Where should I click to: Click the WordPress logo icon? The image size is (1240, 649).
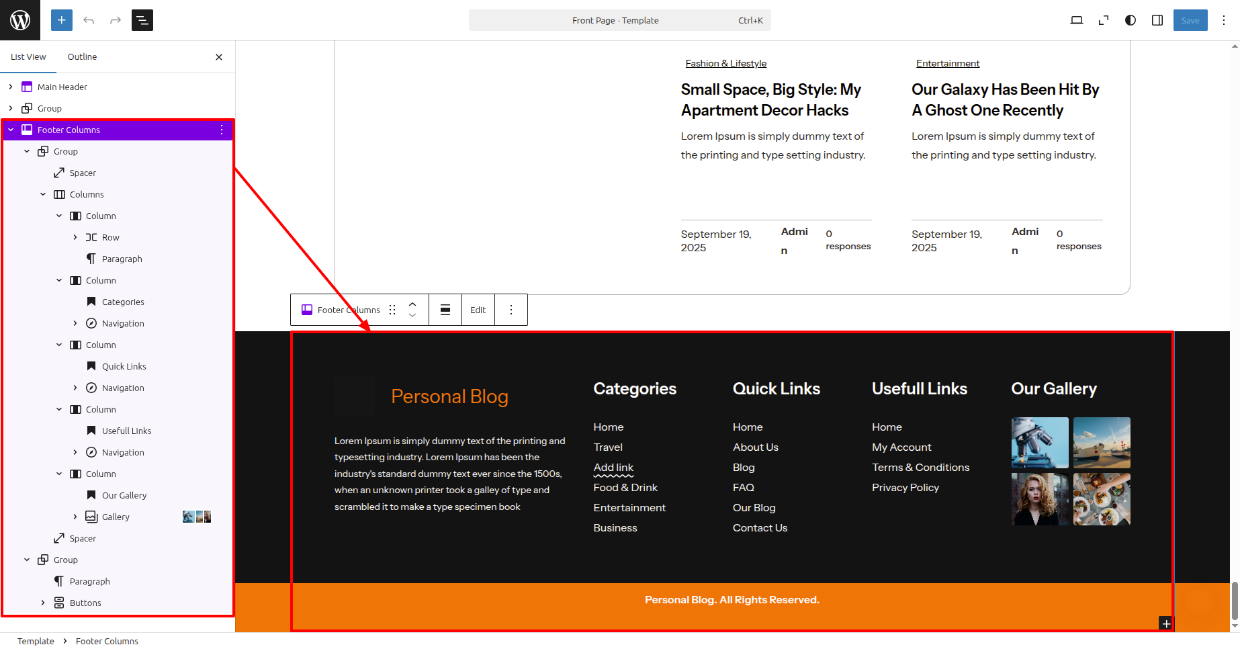click(x=20, y=20)
